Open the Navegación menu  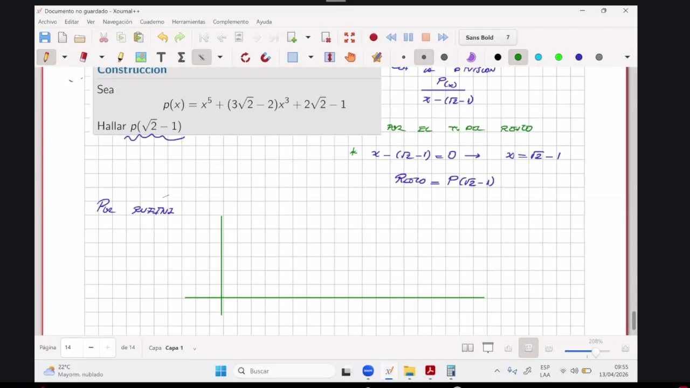[x=118, y=22]
